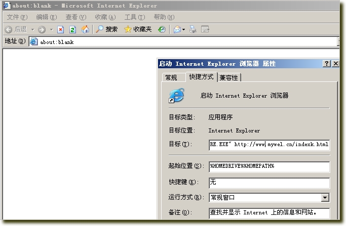Click the Edit page icon in toolbar
Viewport: 346px width, 226px height.
pos(205,29)
